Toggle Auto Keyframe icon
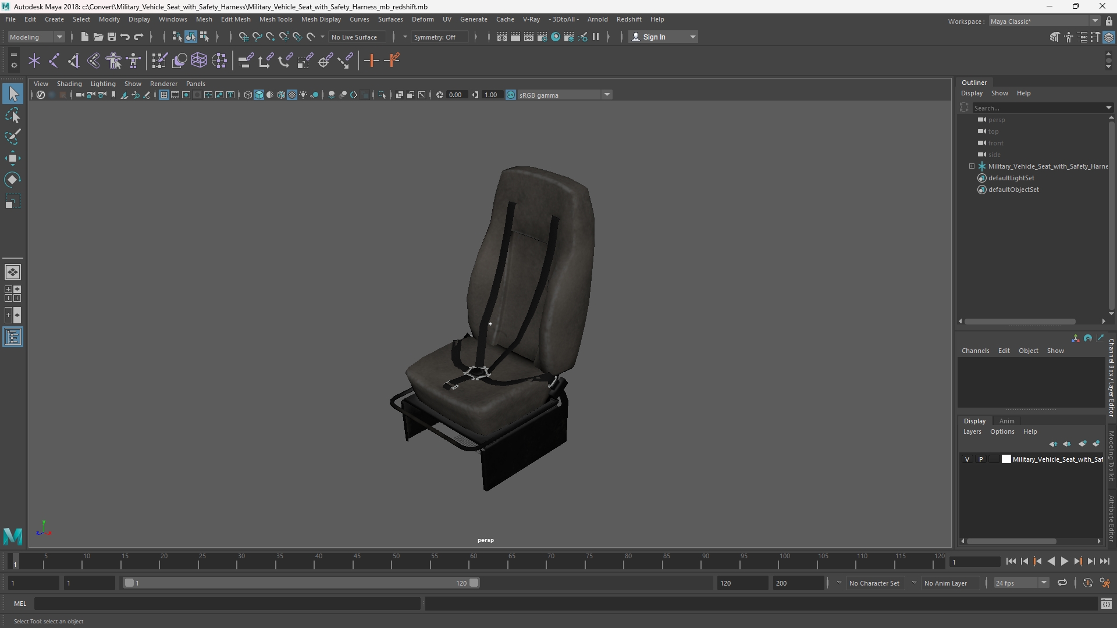Screen dimensions: 1117x628 pos(1087,583)
